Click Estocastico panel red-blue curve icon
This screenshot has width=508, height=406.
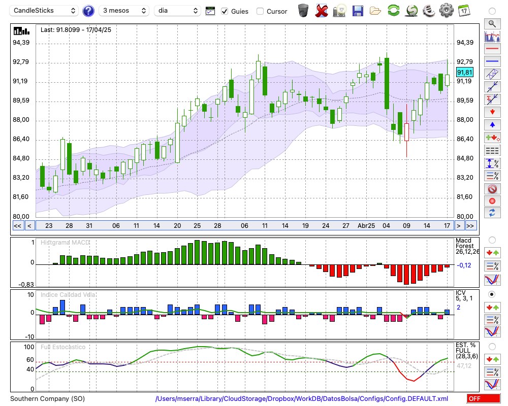[492, 384]
